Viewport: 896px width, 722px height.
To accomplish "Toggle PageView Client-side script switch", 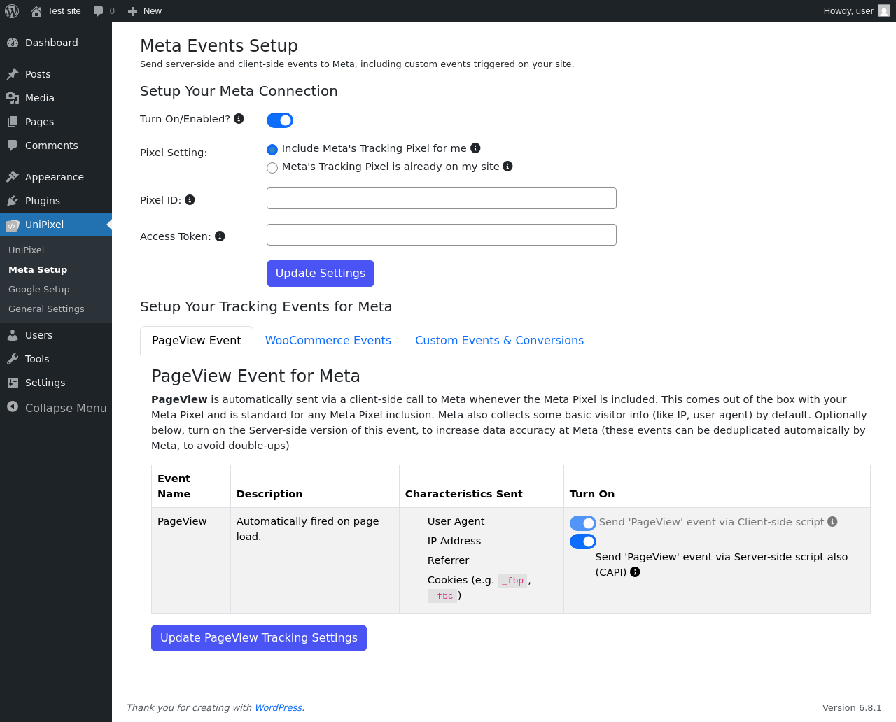I will coord(583,523).
